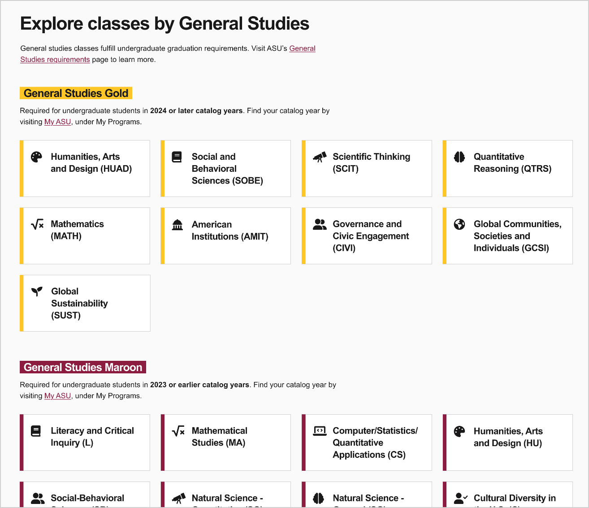Image resolution: width=589 pixels, height=508 pixels.
Task: Click the palette icon beside Humanities, Arts and Design (HUAD)
Action: click(x=36, y=157)
